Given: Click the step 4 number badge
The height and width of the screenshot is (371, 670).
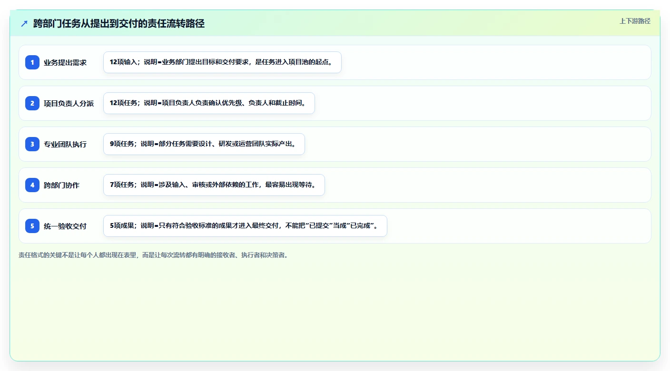Looking at the screenshot, I should coord(32,185).
